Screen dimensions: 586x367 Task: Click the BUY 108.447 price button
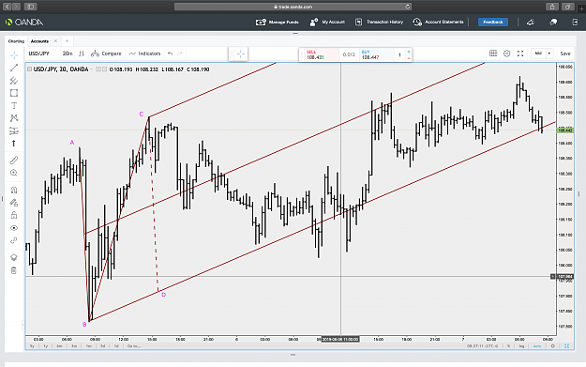pos(376,54)
